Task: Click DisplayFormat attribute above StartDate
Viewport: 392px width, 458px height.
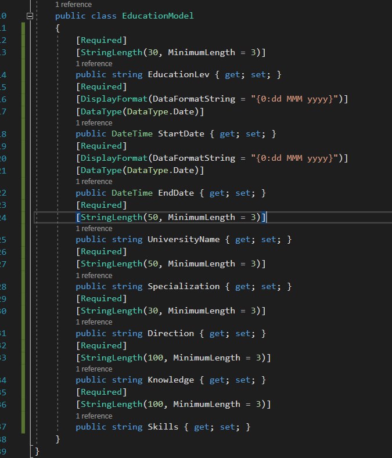Action: pos(114,99)
